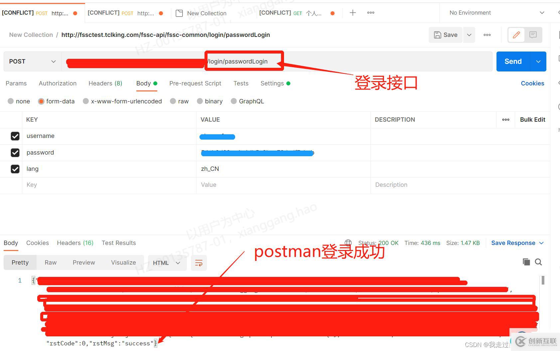The image size is (560, 351).
Task: Select the response Body tab
Action: coord(11,243)
